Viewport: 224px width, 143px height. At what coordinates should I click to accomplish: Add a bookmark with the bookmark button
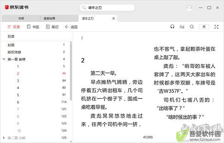[204, 27]
